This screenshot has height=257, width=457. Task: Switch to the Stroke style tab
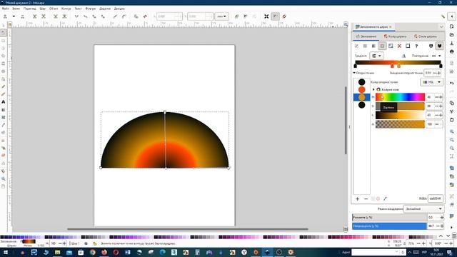click(x=426, y=36)
